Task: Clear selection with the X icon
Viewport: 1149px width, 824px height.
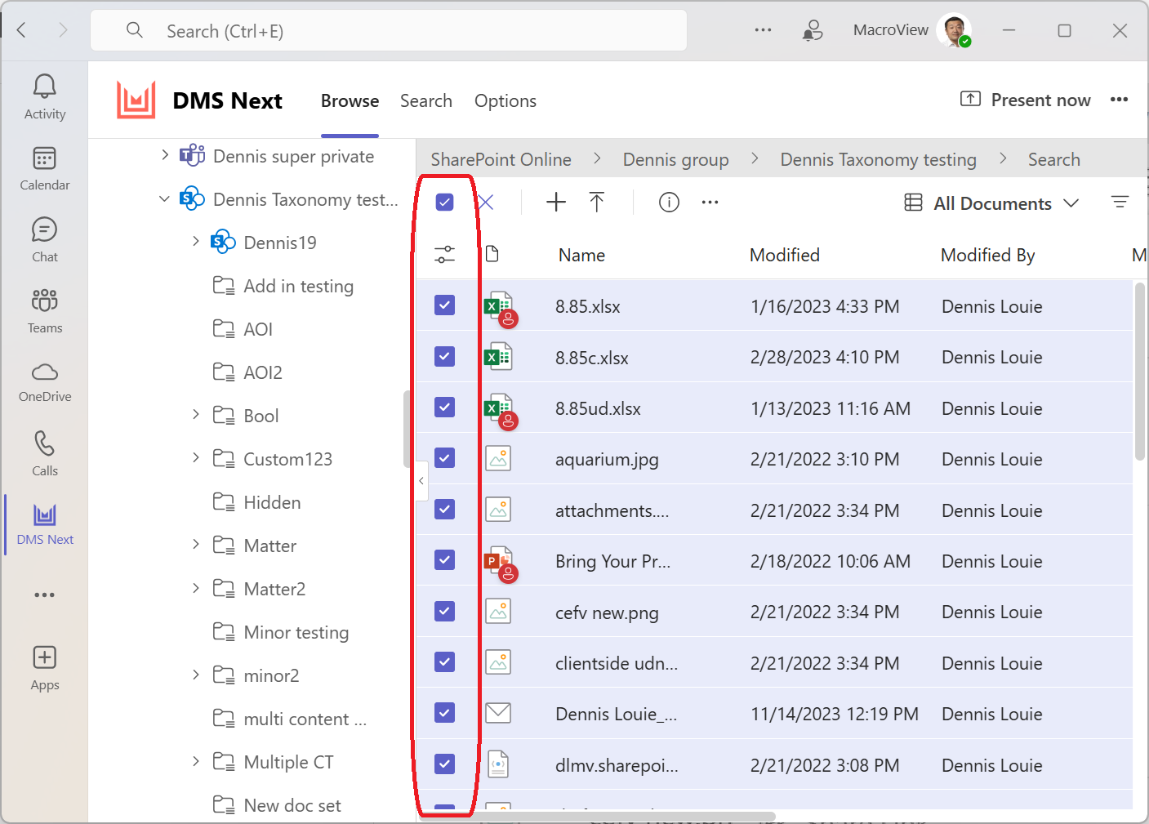Action: [486, 203]
